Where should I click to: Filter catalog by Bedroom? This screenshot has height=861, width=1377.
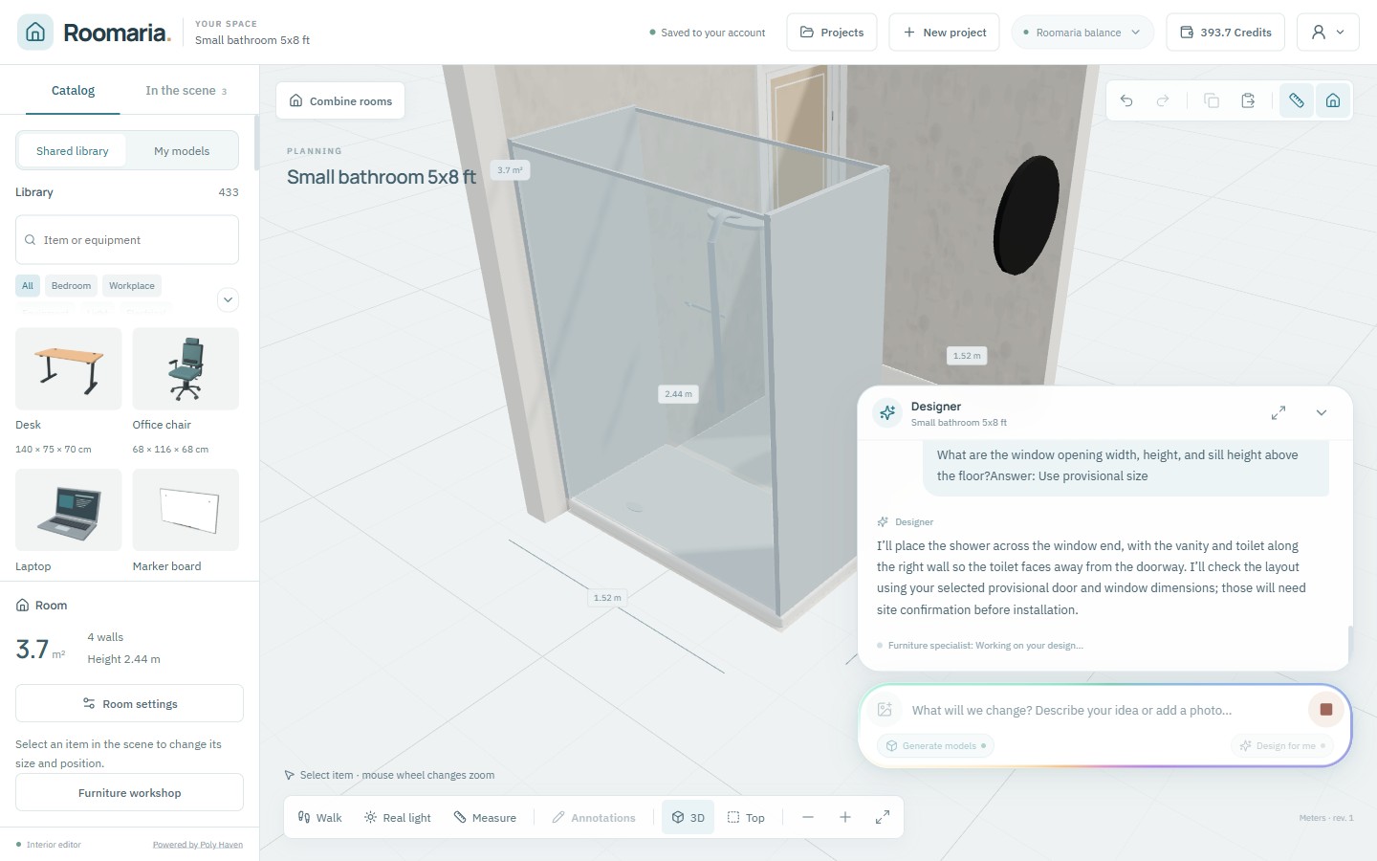[x=71, y=285]
